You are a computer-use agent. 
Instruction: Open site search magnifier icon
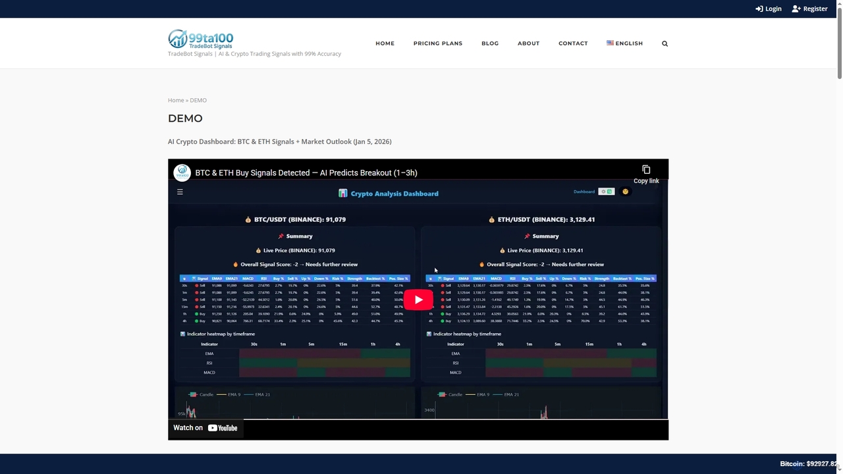tap(665, 43)
